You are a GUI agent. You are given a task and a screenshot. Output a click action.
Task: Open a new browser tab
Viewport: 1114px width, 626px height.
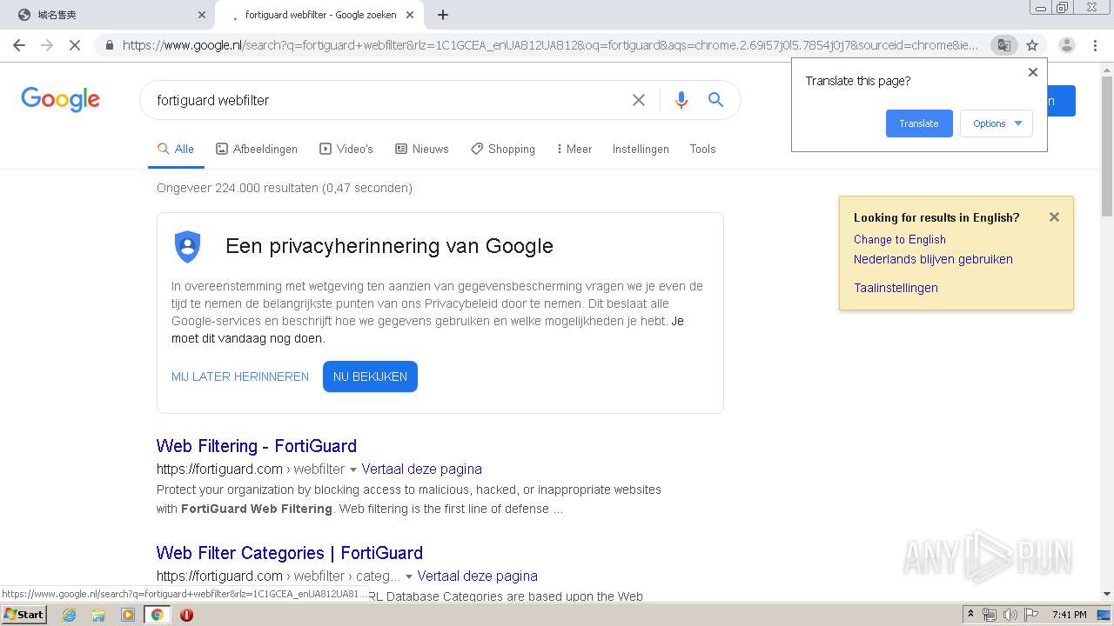click(443, 15)
